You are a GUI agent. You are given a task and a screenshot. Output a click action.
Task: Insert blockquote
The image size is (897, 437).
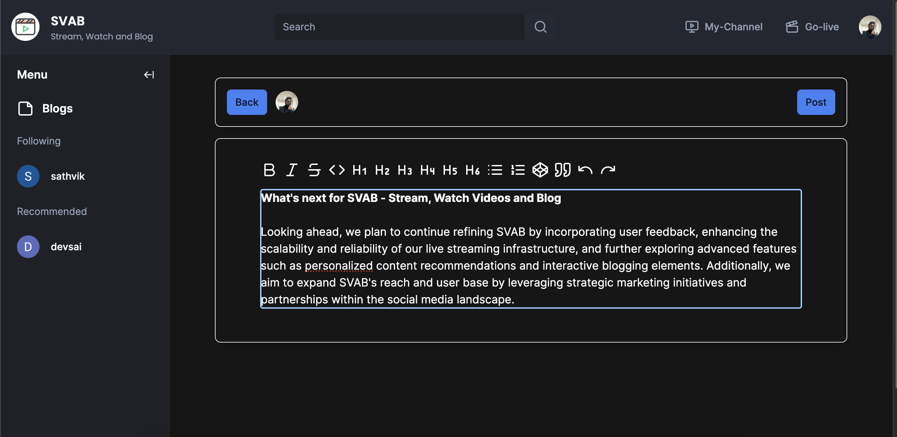click(562, 170)
